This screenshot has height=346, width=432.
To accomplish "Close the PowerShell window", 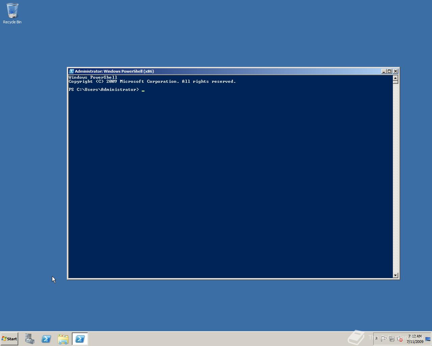I will [x=396, y=71].
